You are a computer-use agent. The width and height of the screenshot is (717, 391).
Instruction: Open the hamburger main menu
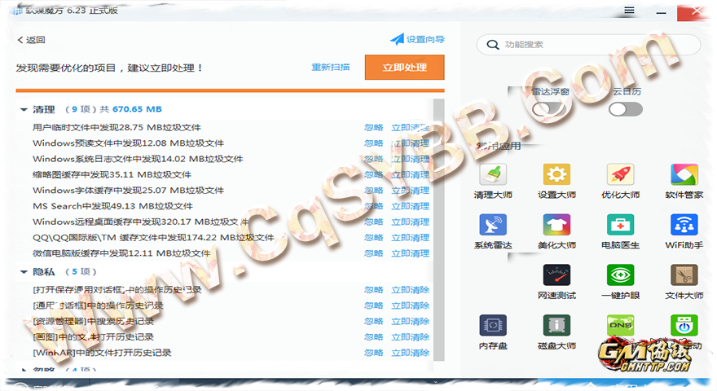(x=629, y=10)
